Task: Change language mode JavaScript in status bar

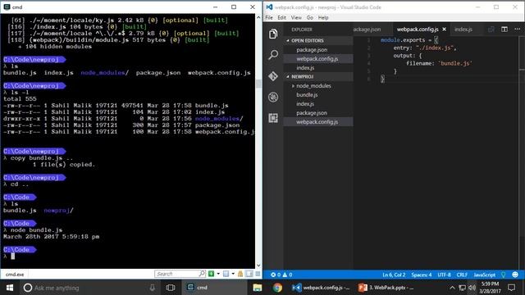Action: tap(484, 275)
